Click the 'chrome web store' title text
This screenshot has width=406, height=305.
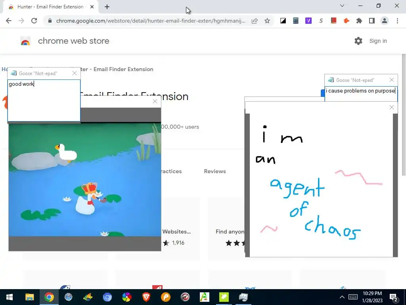coord(73,41)
